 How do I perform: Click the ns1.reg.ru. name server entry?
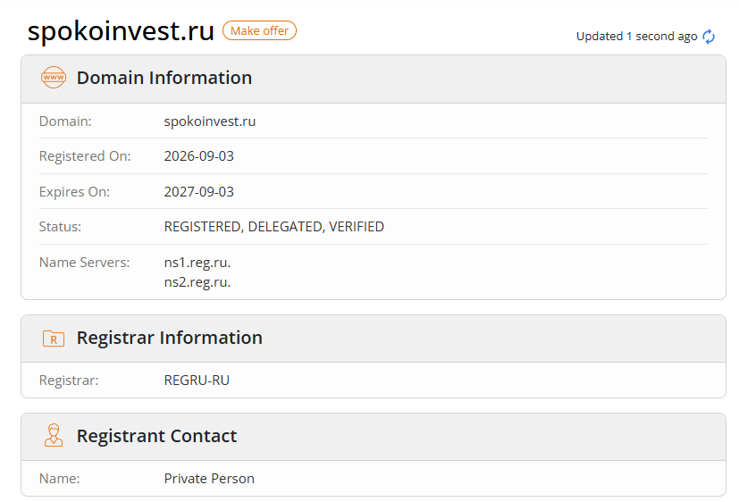[197, 263]
